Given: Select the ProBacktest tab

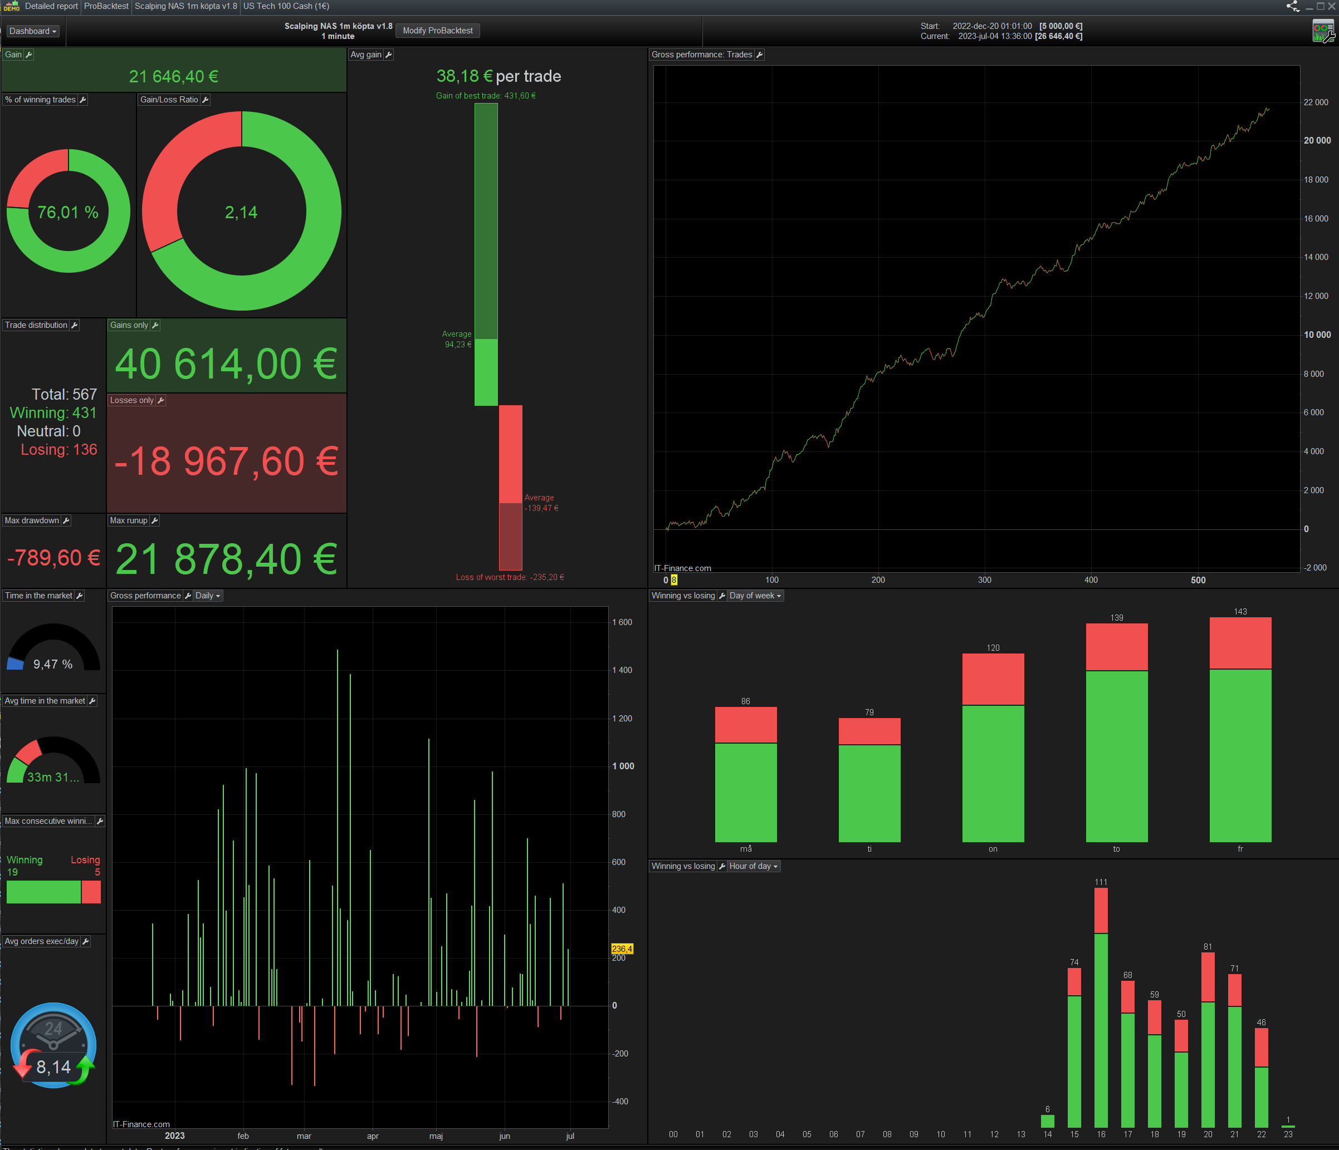Looking at the screenshot, I should tap(106, 7).
